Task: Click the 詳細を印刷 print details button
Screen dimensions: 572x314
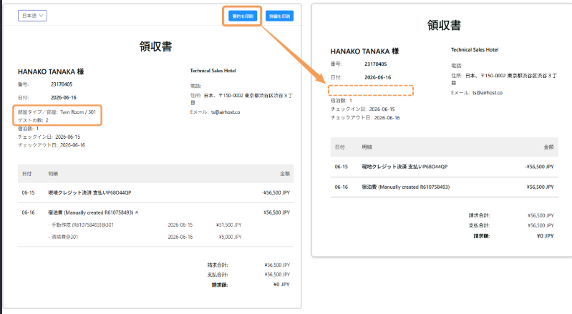Action: [x=279, y=16]
